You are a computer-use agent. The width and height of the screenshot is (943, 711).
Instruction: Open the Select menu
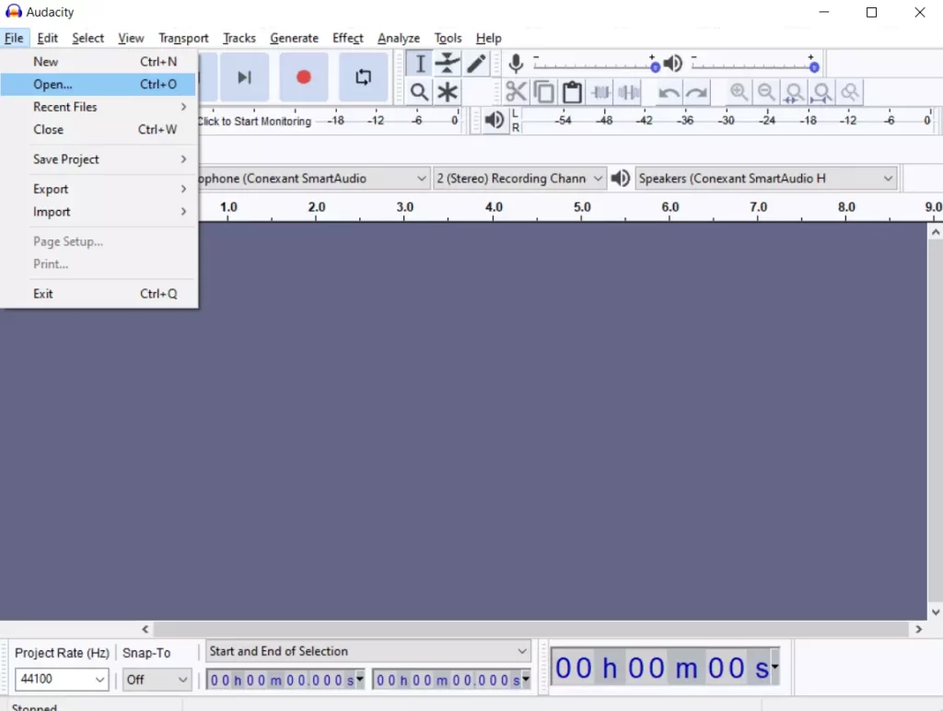[x=87, y=38]
